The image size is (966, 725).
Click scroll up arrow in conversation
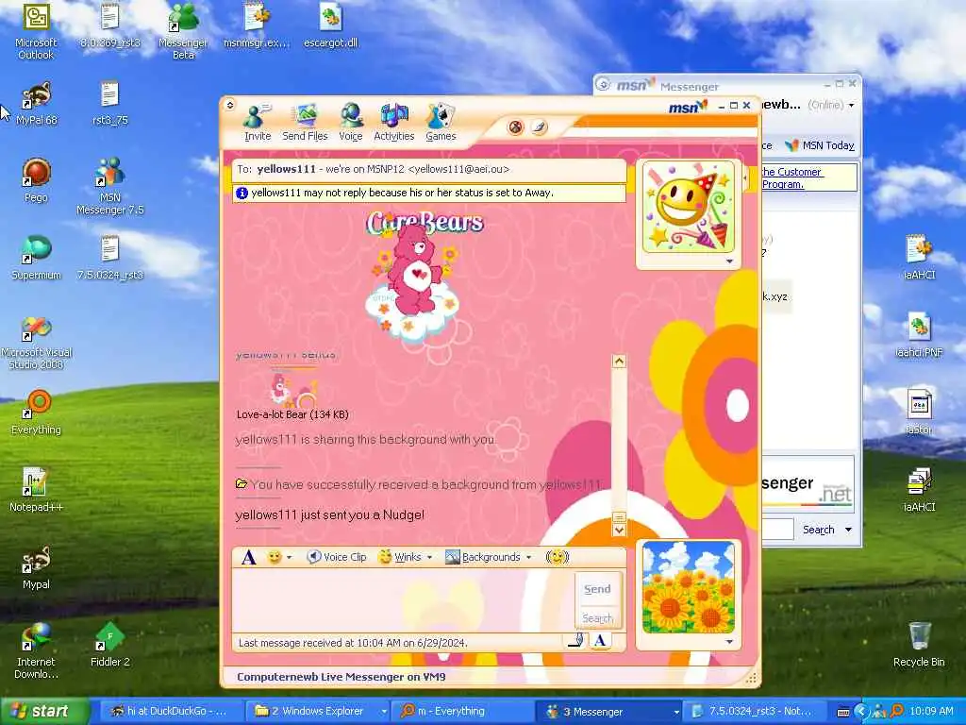pos(619,362)
